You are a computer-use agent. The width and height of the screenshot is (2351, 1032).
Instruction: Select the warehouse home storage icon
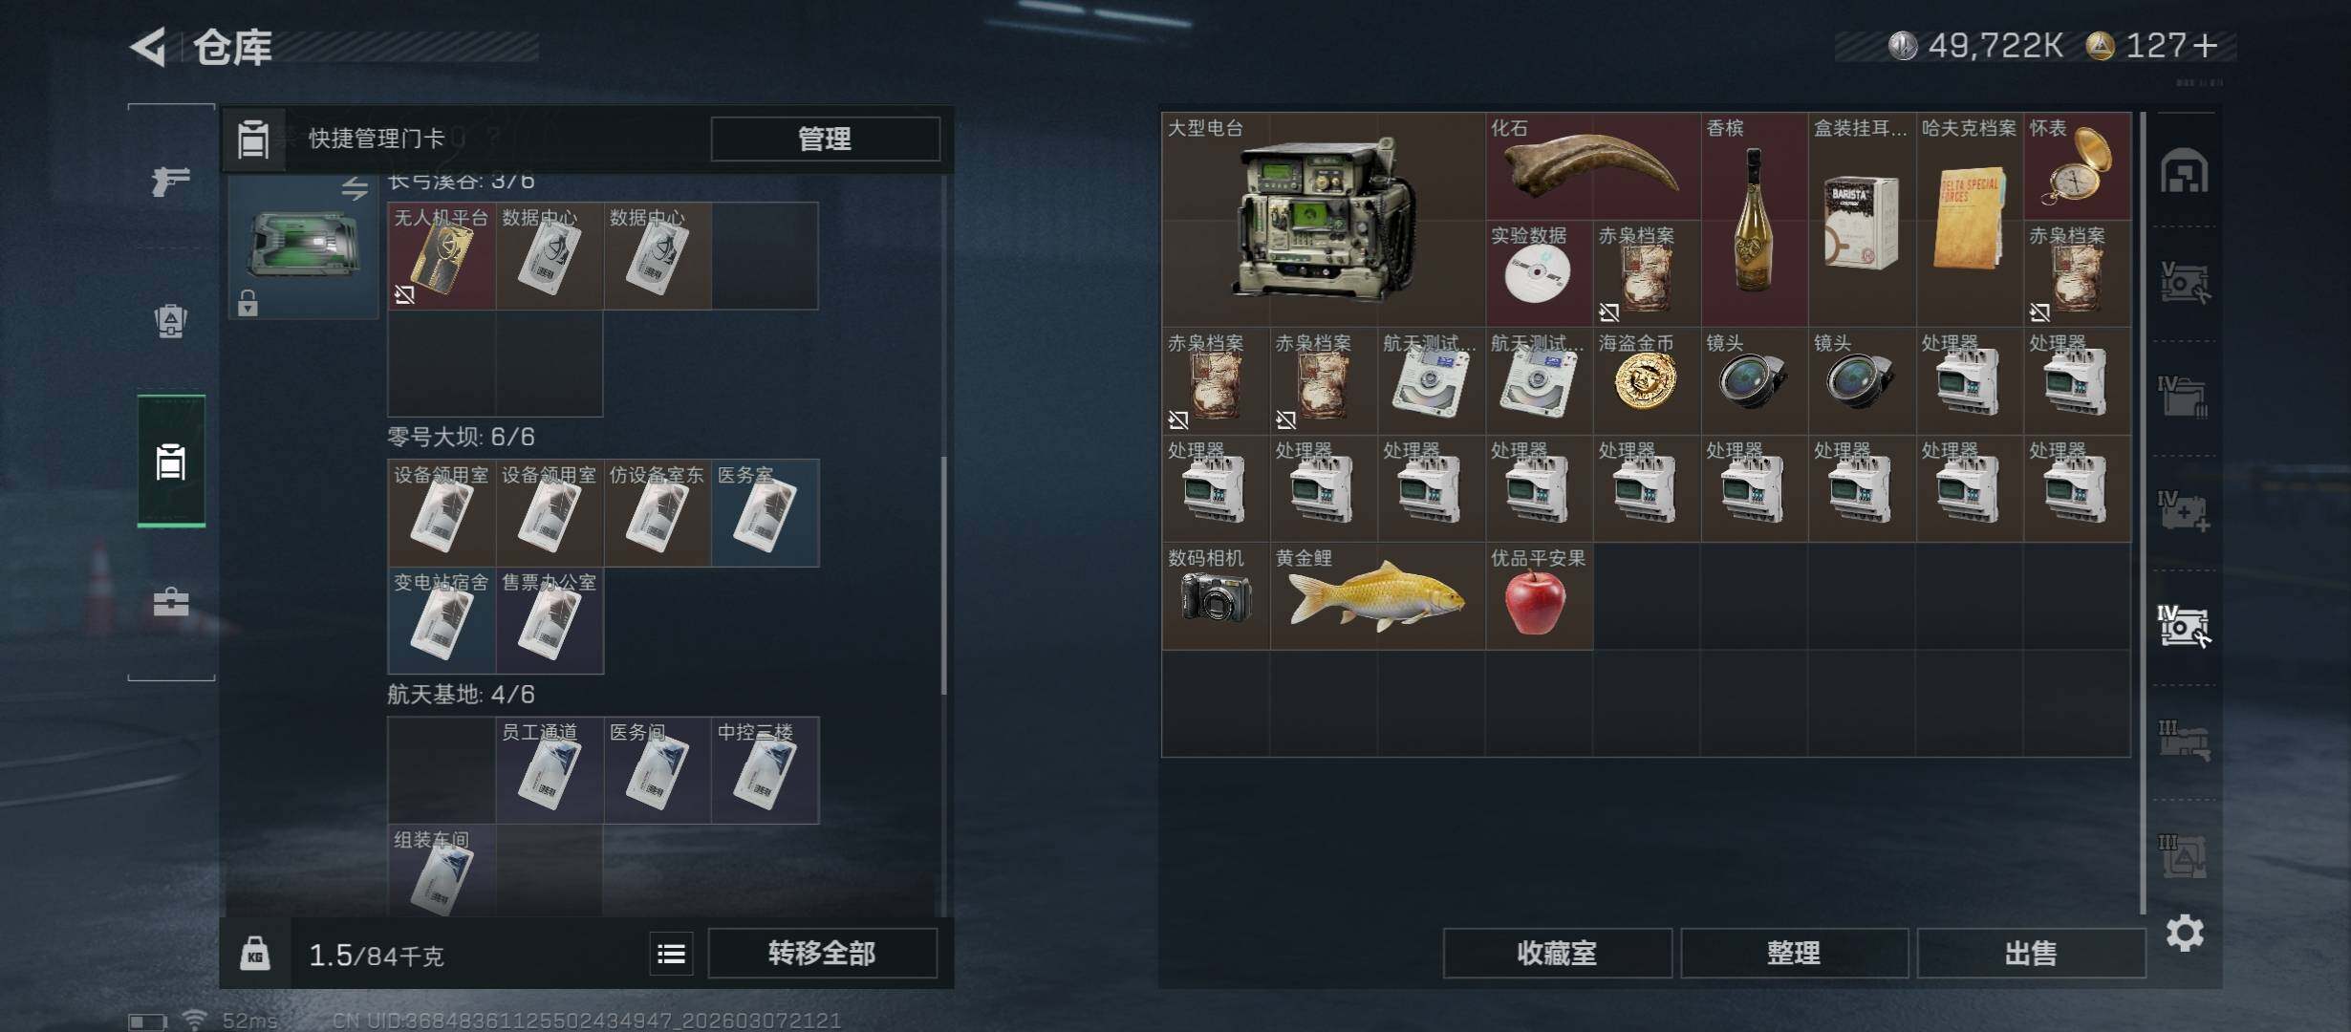tap(2184, 171)
